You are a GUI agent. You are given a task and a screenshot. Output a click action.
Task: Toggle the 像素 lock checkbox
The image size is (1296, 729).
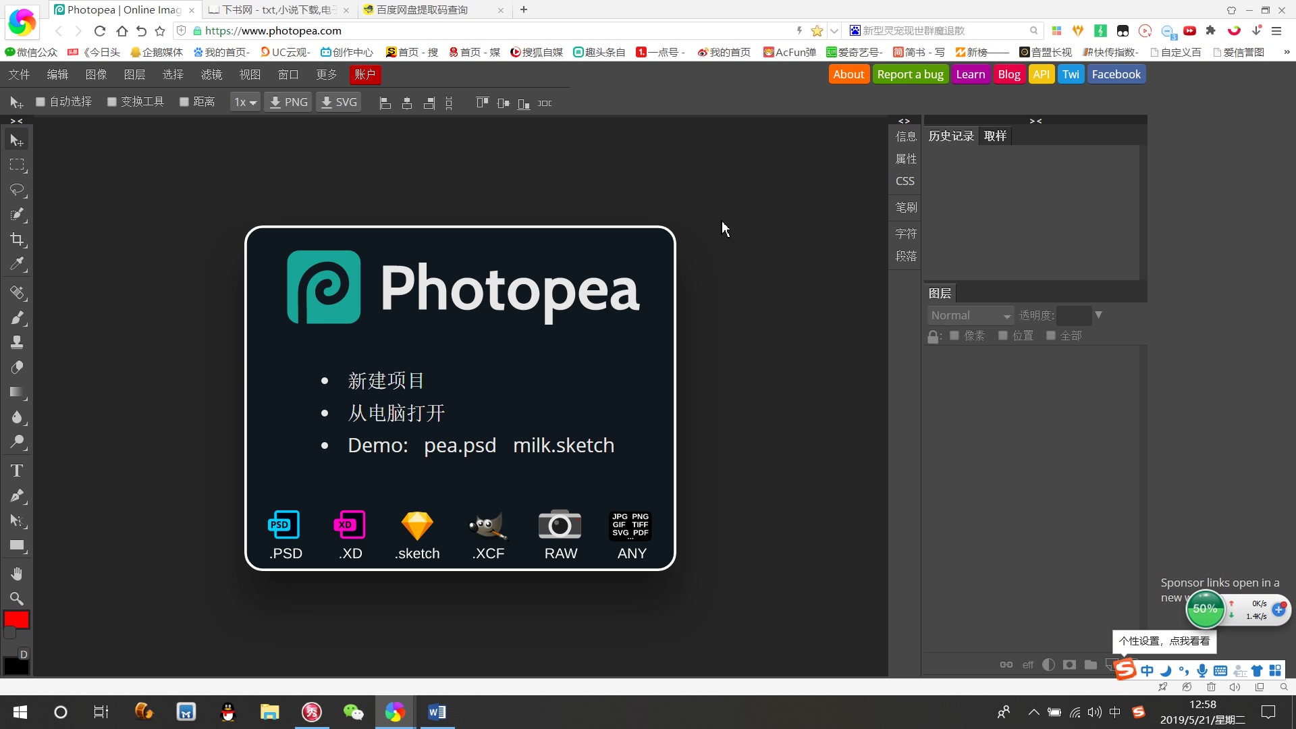(x=954, y=335)
